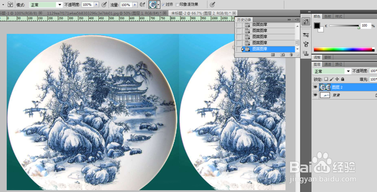This screenshot has width=377, height=192.
Task: Toggle lock transparent pixels icon
Action: 326,79
